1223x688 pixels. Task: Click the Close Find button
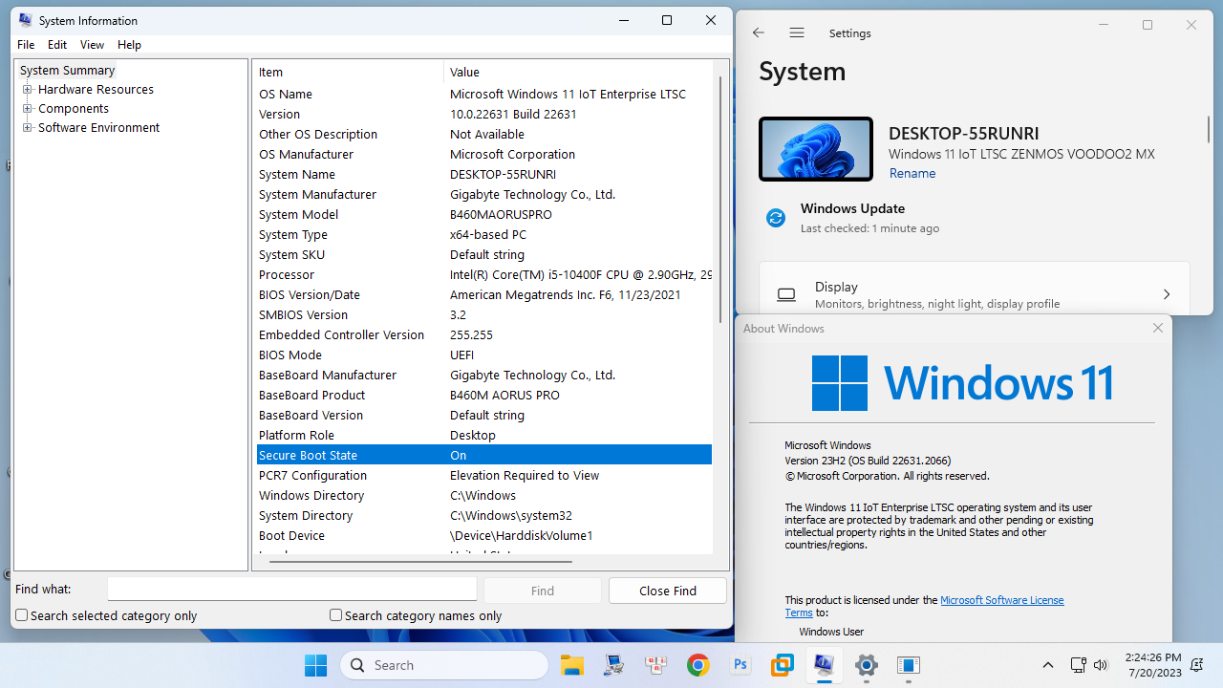click(668, 591)
